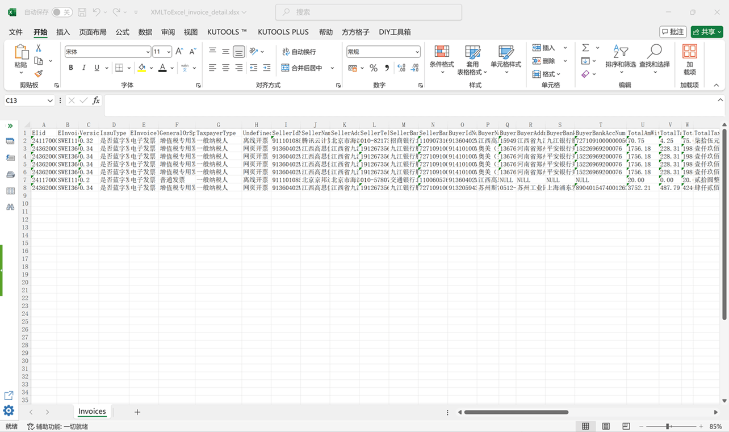Click Insert Function fx icon
This screenshot has width=729, height=432.
[x=96, y=100]
